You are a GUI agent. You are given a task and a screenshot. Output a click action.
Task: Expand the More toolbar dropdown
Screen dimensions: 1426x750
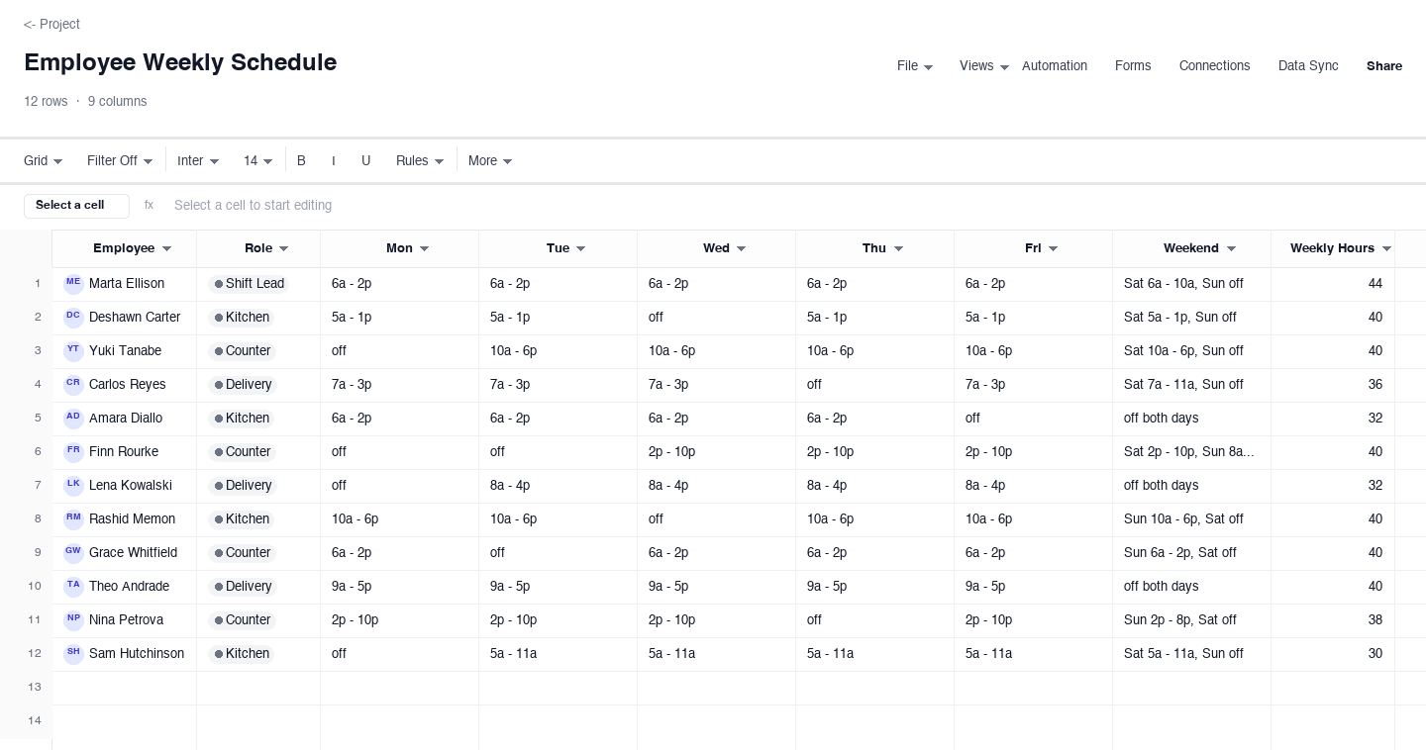pyautogui.click(x=490, y=161)
